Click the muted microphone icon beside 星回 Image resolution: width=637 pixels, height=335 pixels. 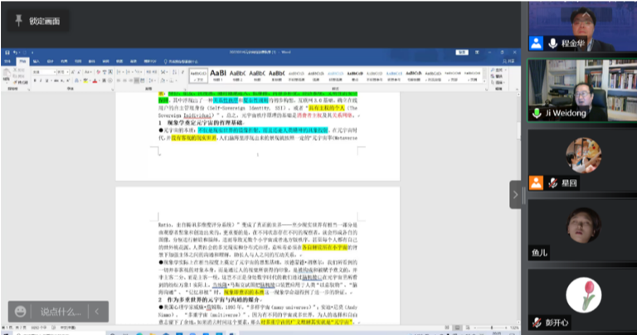coord(552,182)
